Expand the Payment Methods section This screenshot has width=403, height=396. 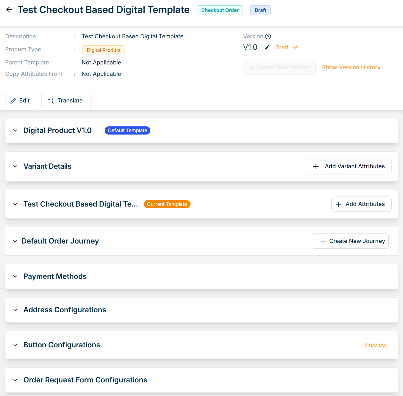[x=15, y=276]
